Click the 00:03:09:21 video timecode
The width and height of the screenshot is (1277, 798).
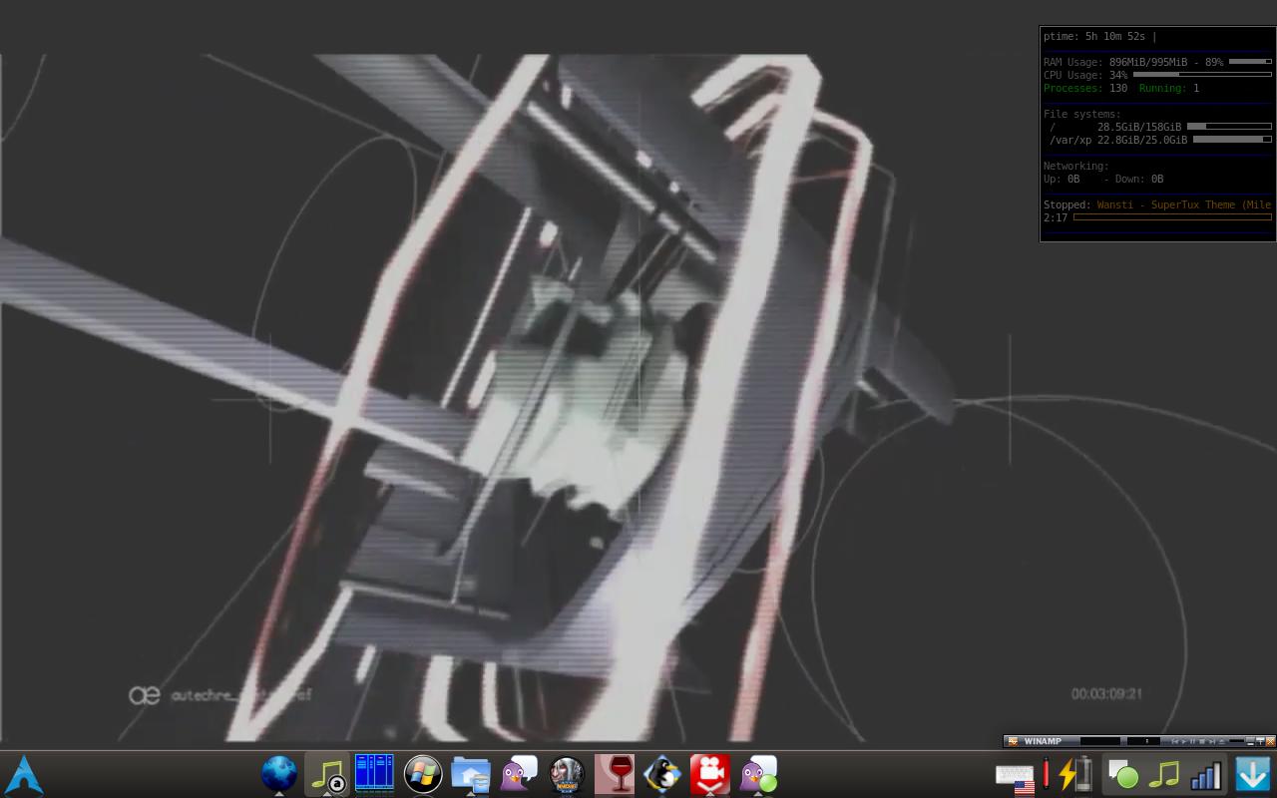coord(1106,693)
